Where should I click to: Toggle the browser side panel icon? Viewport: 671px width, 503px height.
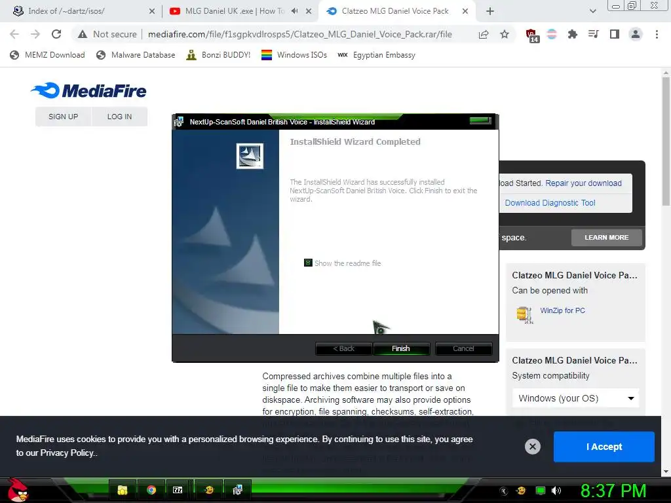click(615, 34)
